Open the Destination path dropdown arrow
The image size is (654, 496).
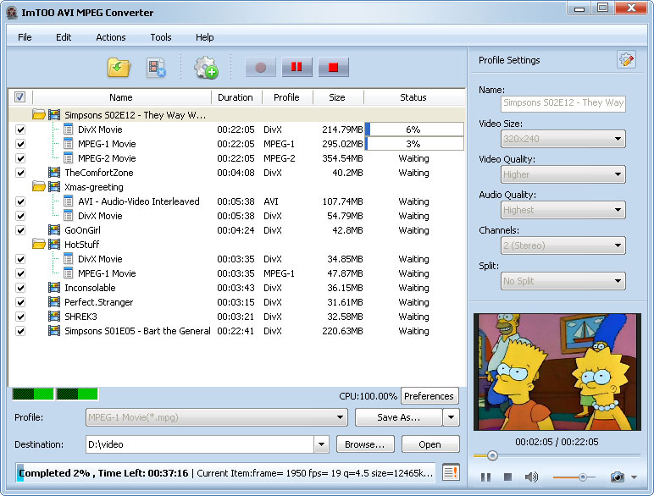click(x=321, y=444)
